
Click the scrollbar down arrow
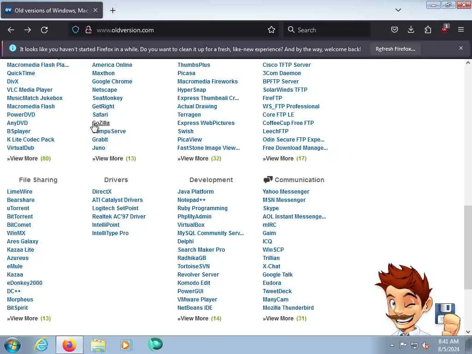[468, 332]
